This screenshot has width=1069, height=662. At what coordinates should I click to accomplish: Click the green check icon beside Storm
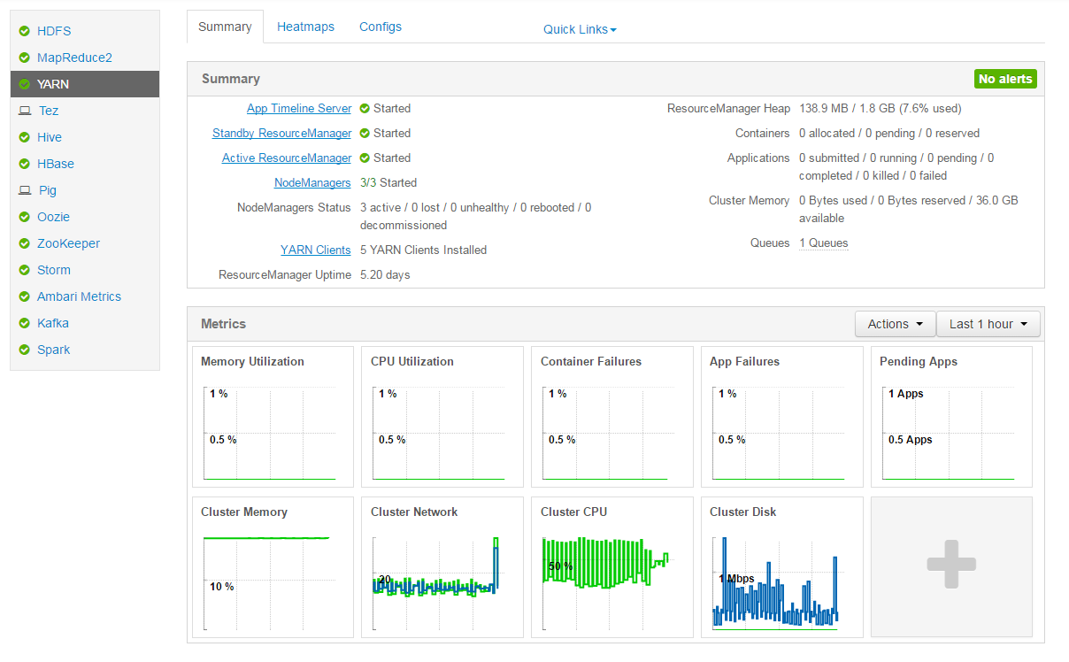coord(25,270)
